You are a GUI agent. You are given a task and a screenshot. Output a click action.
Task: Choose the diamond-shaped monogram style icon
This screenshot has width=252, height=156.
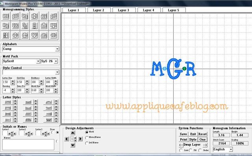point(15,35)
